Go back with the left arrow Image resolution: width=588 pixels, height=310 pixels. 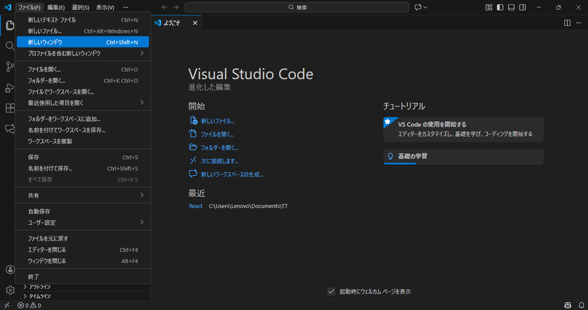click(x=165, y=7)
